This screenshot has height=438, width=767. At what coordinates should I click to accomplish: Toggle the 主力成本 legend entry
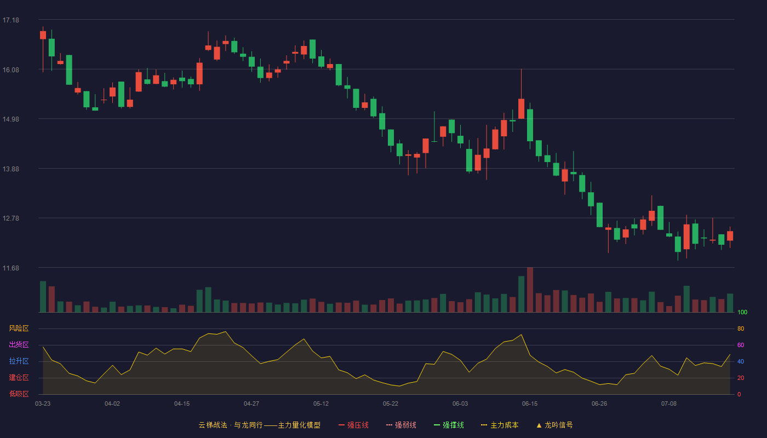coord(500,425)
